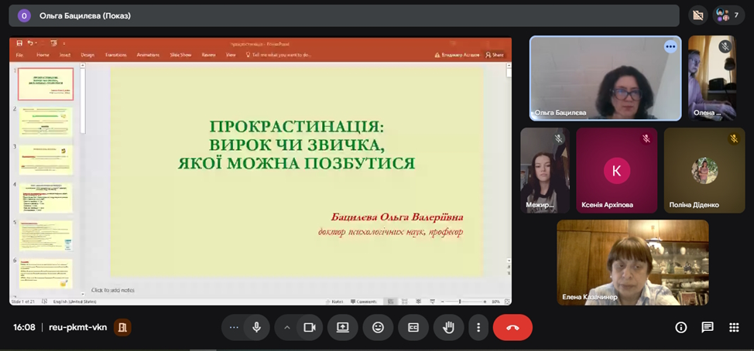Open the chat panel icon

(708, 327)
